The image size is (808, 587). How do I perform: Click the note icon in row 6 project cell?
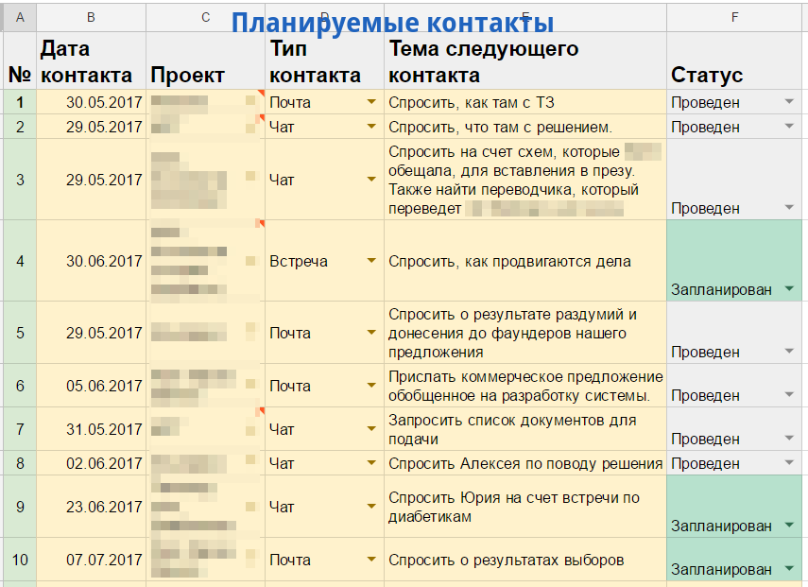pyautogui.click(x=250, y=383)
